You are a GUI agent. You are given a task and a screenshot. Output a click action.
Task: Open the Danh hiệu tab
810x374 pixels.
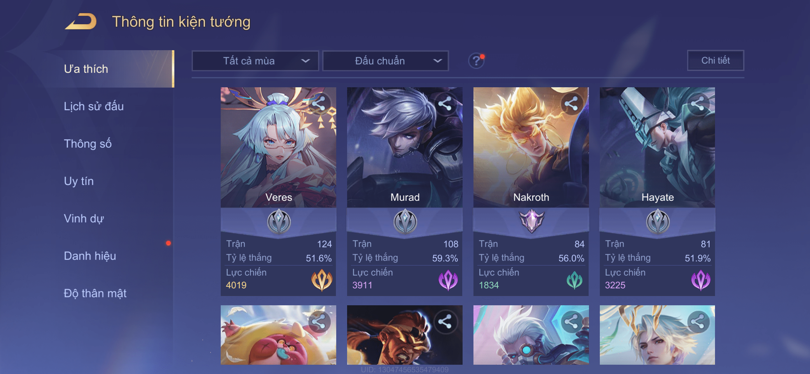pyautogui.click(x=90, y=256)
